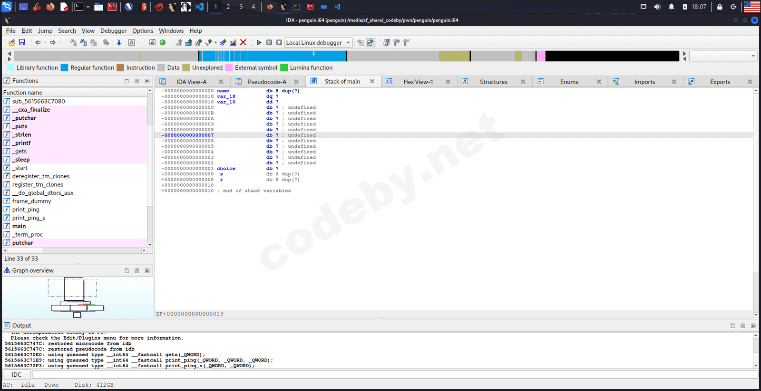Click the IDC command input field
This screenshot has width=761, height=391.
click(x=395, y=374)
